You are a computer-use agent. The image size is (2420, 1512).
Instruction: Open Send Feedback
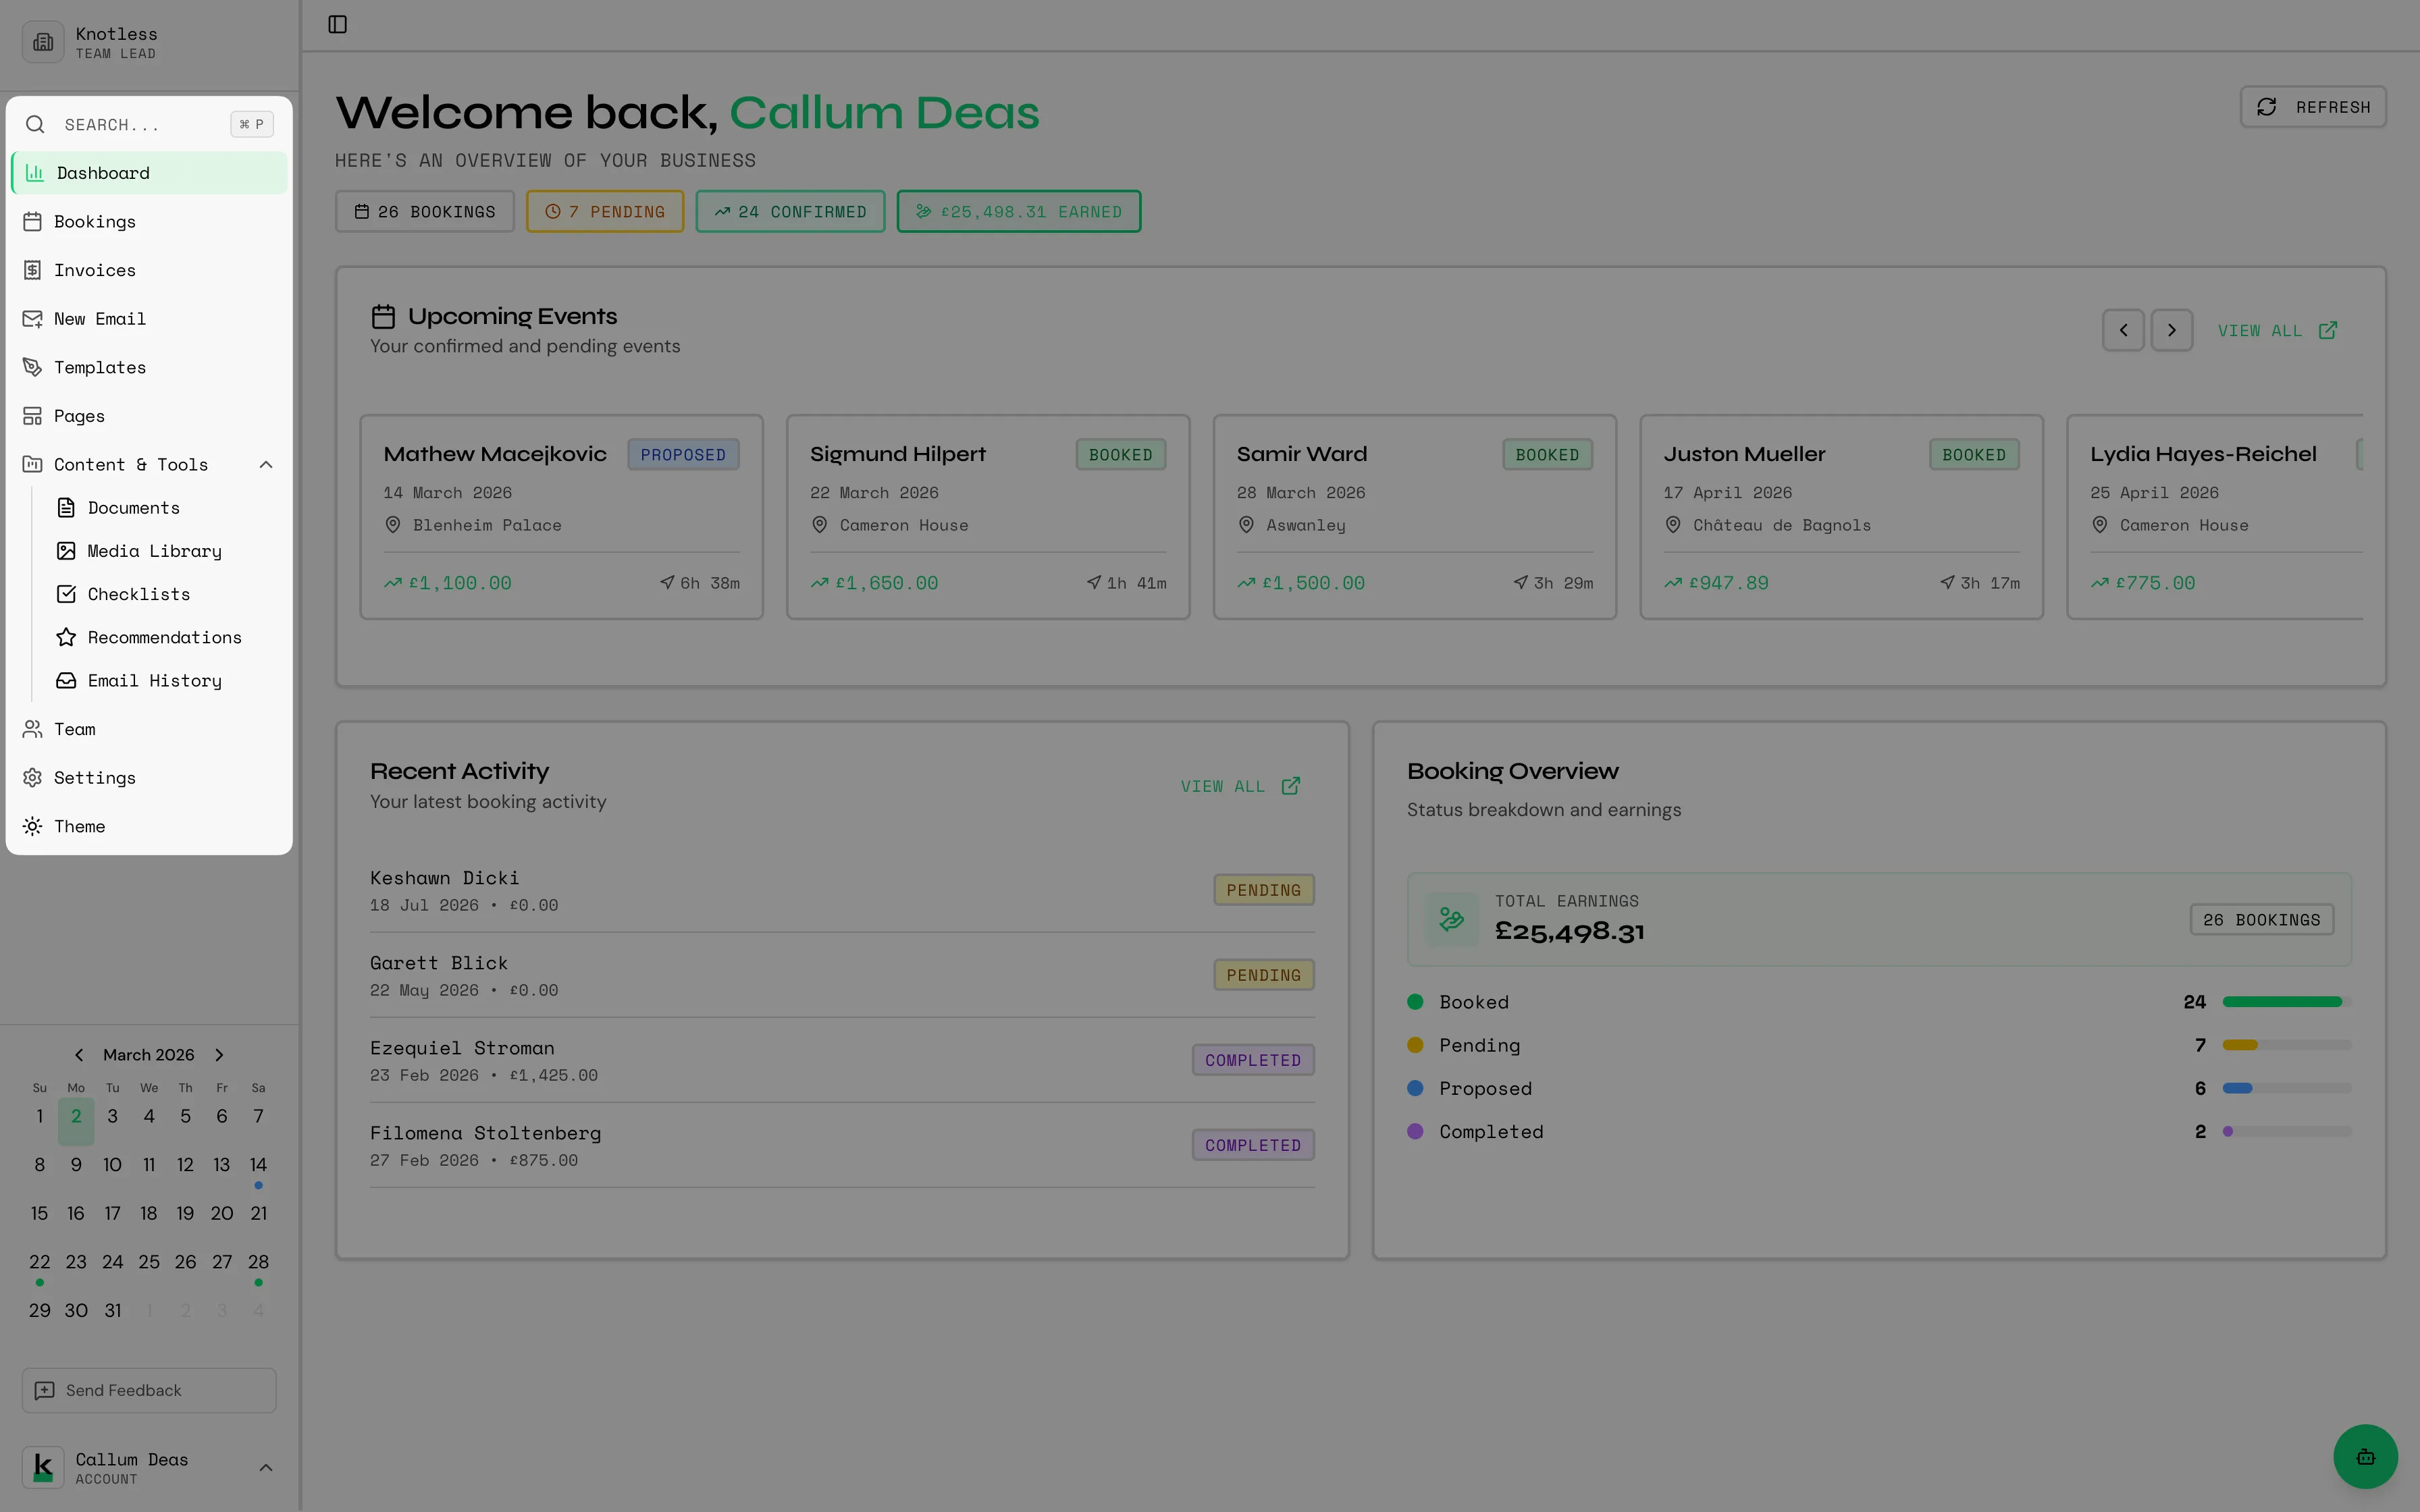[148, 1390]
